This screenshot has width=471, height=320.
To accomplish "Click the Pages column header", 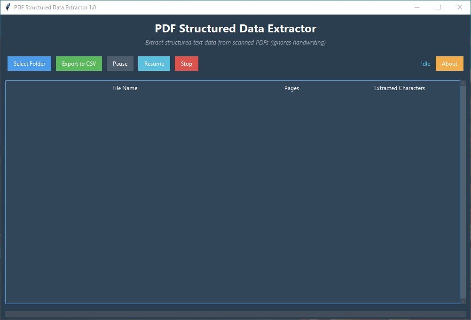I will pos(291,88).
